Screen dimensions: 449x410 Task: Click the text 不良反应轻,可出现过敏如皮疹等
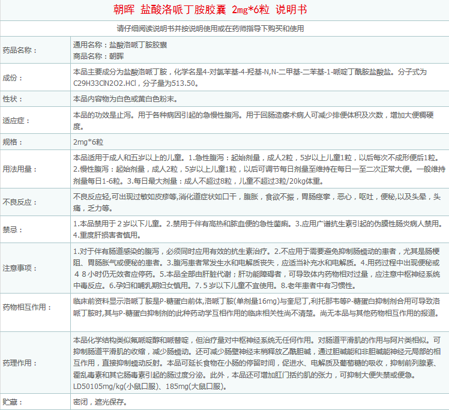coord(125,197)
